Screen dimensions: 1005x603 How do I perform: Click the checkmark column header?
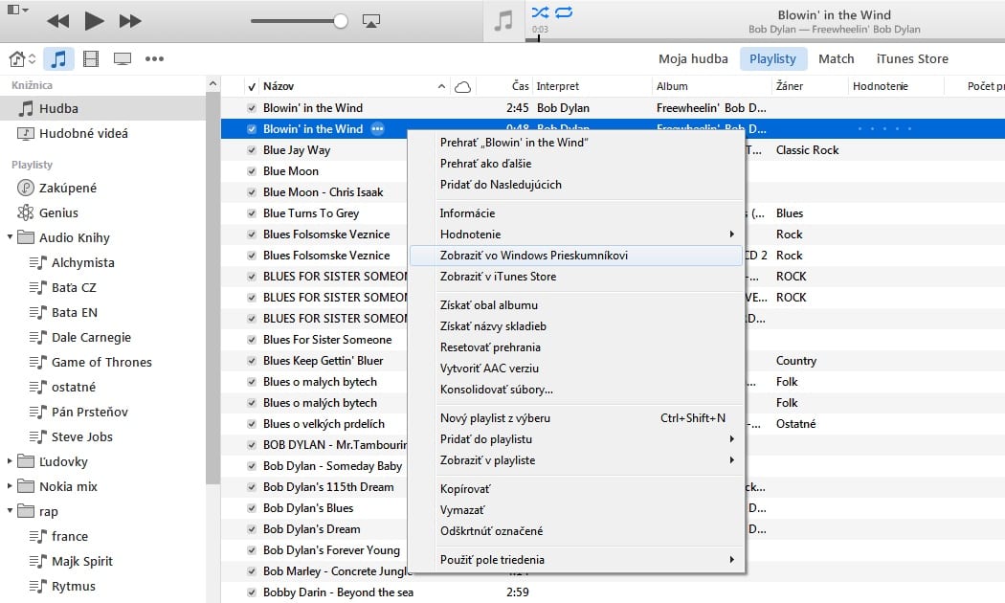point(252,86)
